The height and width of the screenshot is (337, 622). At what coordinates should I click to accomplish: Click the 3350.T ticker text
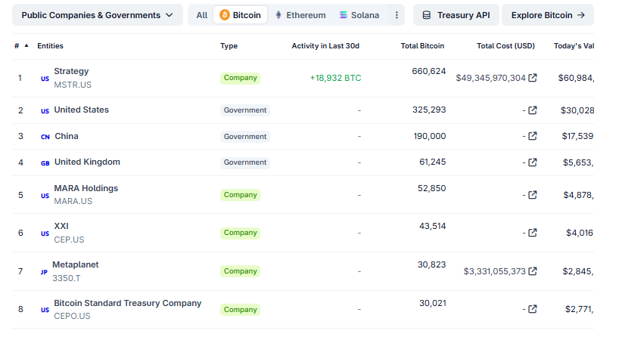[x=67, y=278]
